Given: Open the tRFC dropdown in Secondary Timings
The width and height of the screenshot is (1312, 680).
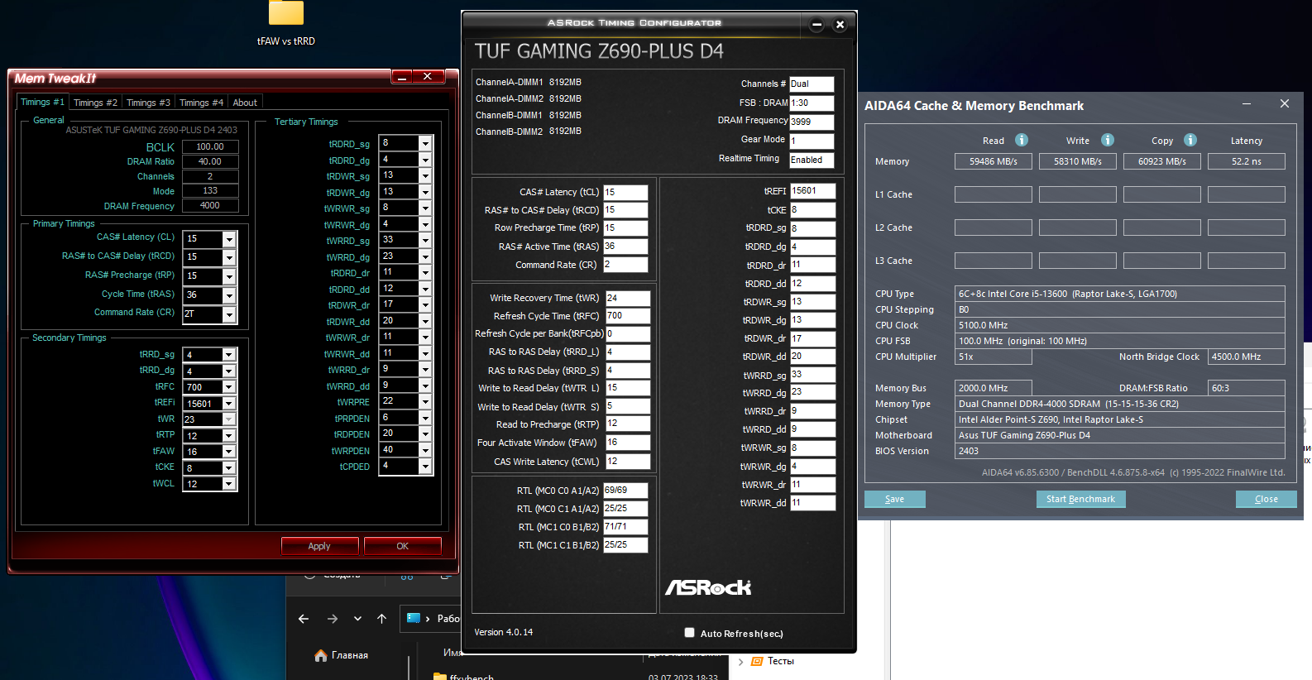Looking at the screenshot, I should point(229,387).
